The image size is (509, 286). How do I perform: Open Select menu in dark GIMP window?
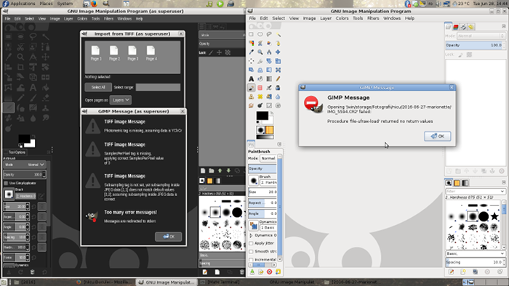[29, 19]
